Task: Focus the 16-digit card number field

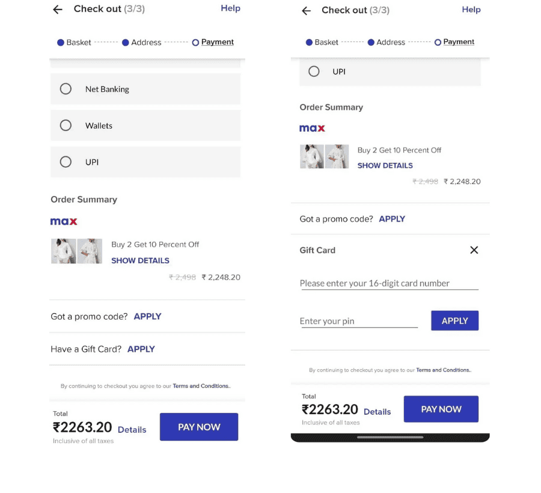Action: [389, 283]
